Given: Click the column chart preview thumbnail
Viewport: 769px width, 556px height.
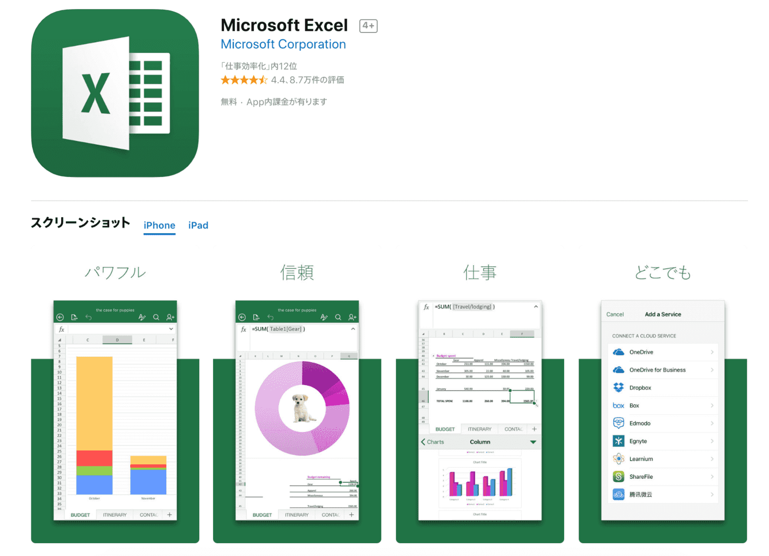Looking at the screenshot, I should (x=480, y=483).
